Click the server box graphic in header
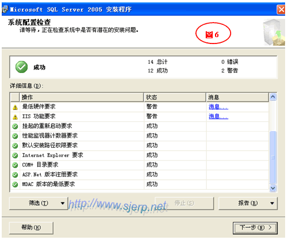288x240 pixels. (274, 32)
